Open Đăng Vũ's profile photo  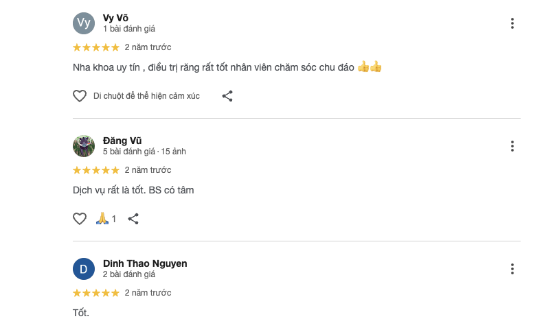pos(83,146)
